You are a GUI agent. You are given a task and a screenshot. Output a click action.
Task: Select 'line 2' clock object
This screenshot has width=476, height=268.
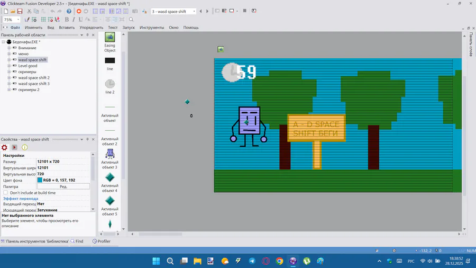[x=110, y=87]
